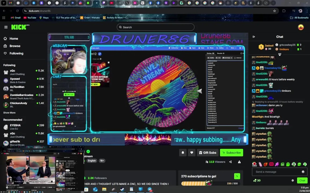Open the emoji picker in message box

303,172
